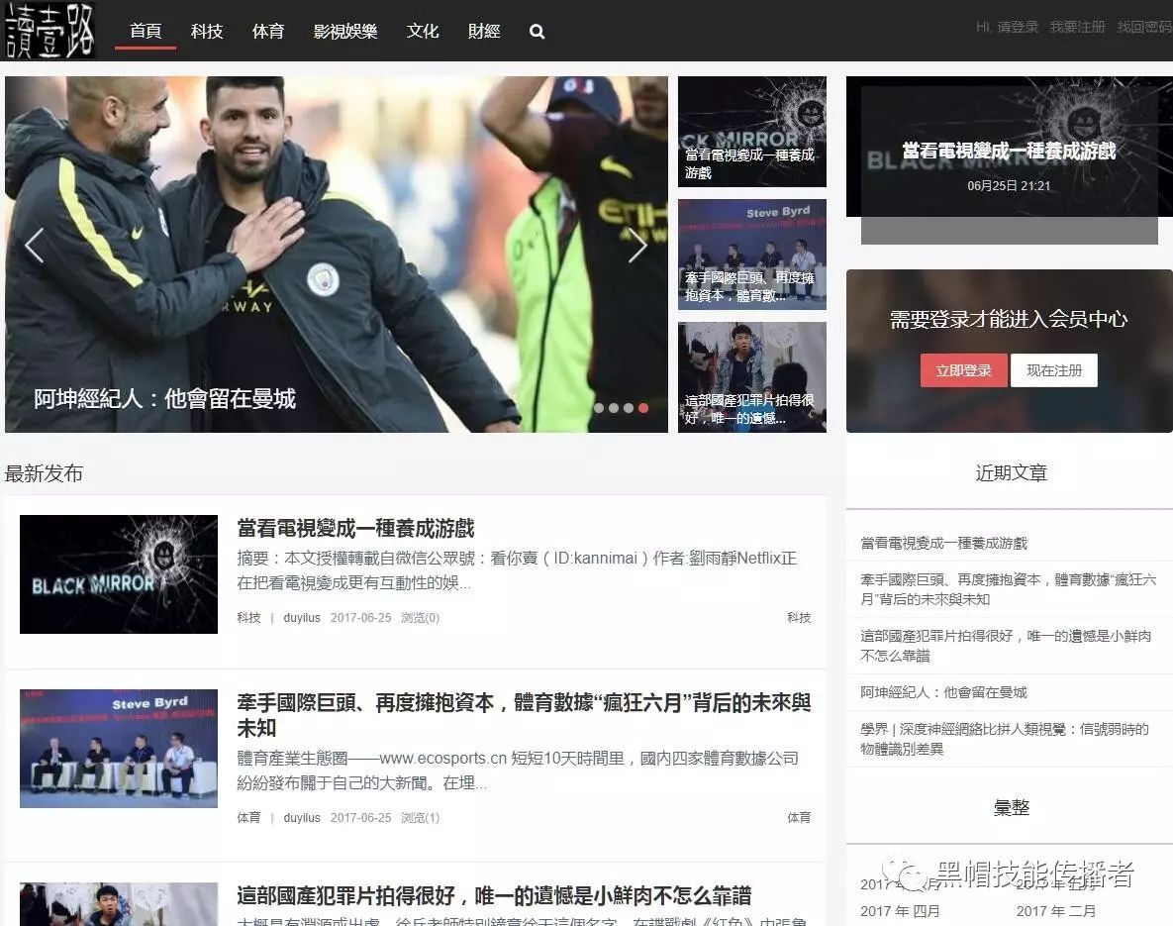1173x926 pixels.
Task: Open the 影視娛樂 nav item
Action: (345, 31)
